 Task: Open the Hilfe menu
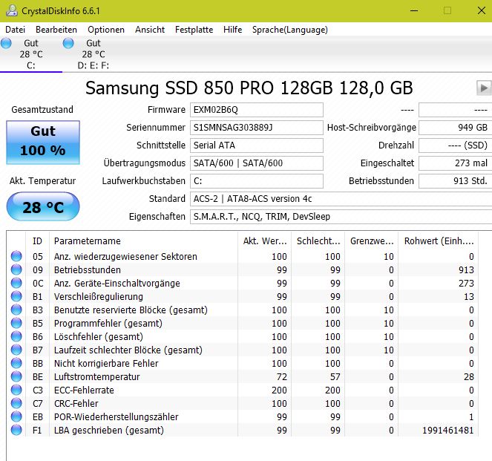point(232,30)
